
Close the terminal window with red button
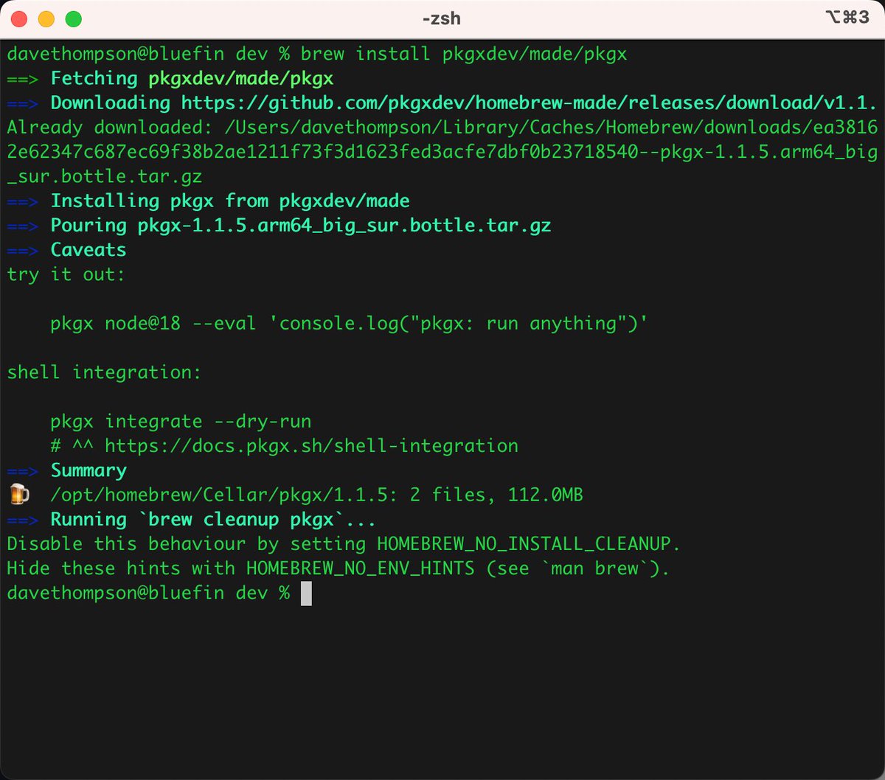tap(20, 19)
